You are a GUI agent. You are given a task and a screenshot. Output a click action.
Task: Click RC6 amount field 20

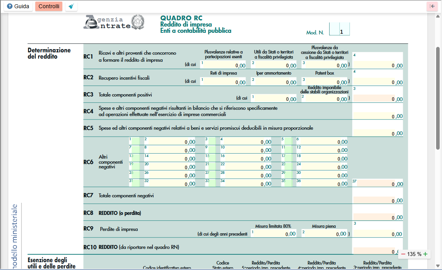170,166
